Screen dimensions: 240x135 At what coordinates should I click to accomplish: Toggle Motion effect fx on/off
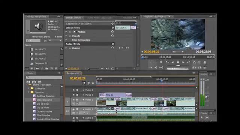point(70,32)
